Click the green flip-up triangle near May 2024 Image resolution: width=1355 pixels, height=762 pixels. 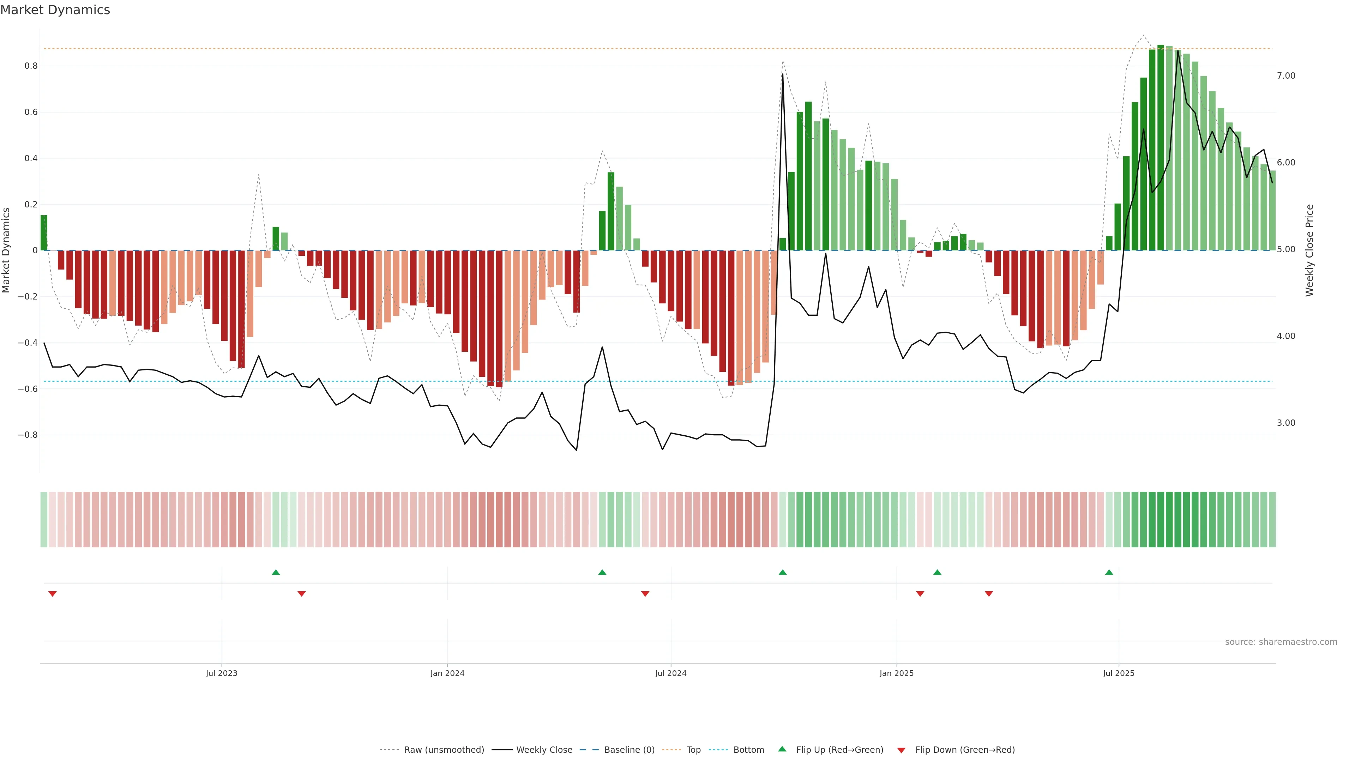(602, 572)
